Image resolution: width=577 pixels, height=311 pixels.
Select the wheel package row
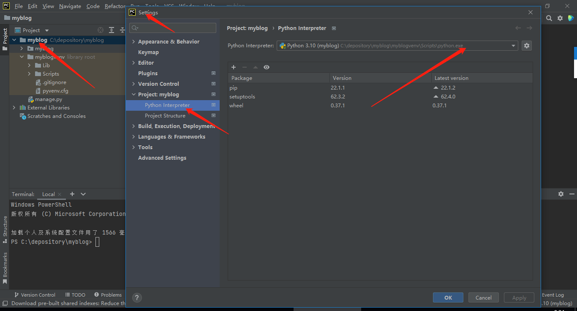[380, 106]
